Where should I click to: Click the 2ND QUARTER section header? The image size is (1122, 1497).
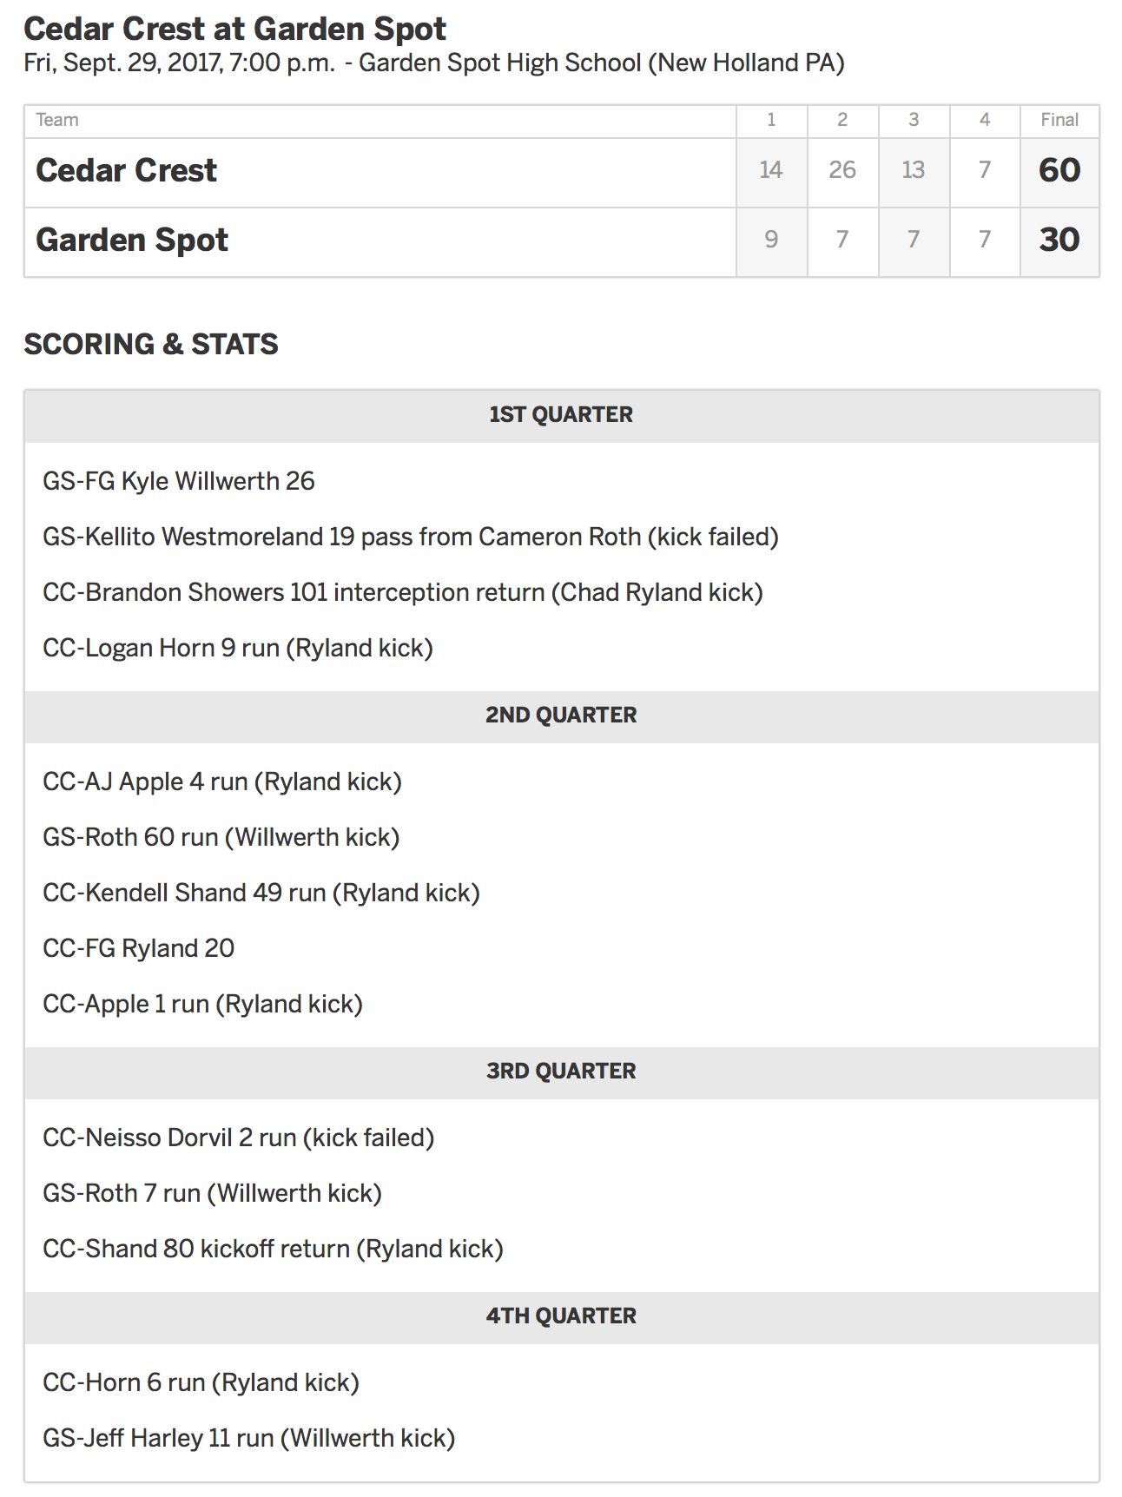(x=561, y=716)
